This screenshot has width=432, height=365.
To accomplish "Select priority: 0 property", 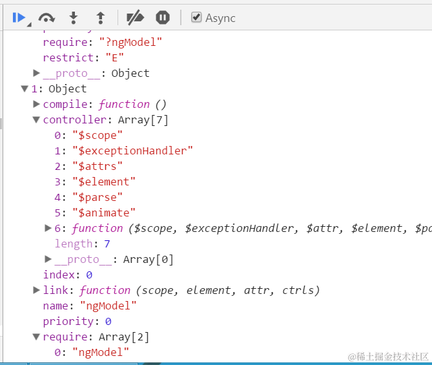I will click(77, 321).
